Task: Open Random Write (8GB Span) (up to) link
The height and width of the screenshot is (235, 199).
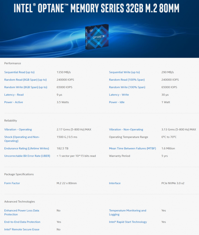Action: tap(26, 87)
